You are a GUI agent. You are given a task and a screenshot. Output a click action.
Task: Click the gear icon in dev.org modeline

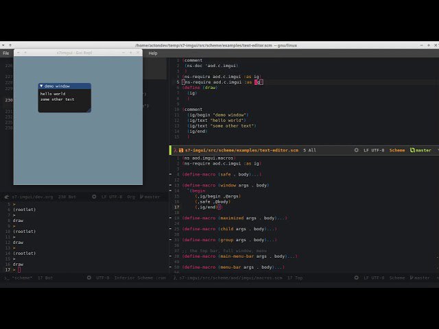click(x=94, y=197)
